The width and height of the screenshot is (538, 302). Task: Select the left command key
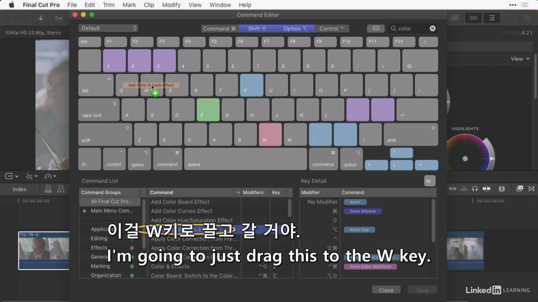coord(167,159)
